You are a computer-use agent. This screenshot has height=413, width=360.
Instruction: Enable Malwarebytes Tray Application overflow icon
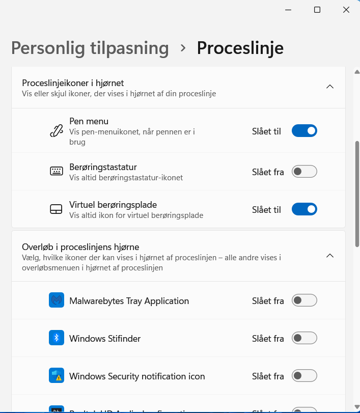click(x=304, y=300)
